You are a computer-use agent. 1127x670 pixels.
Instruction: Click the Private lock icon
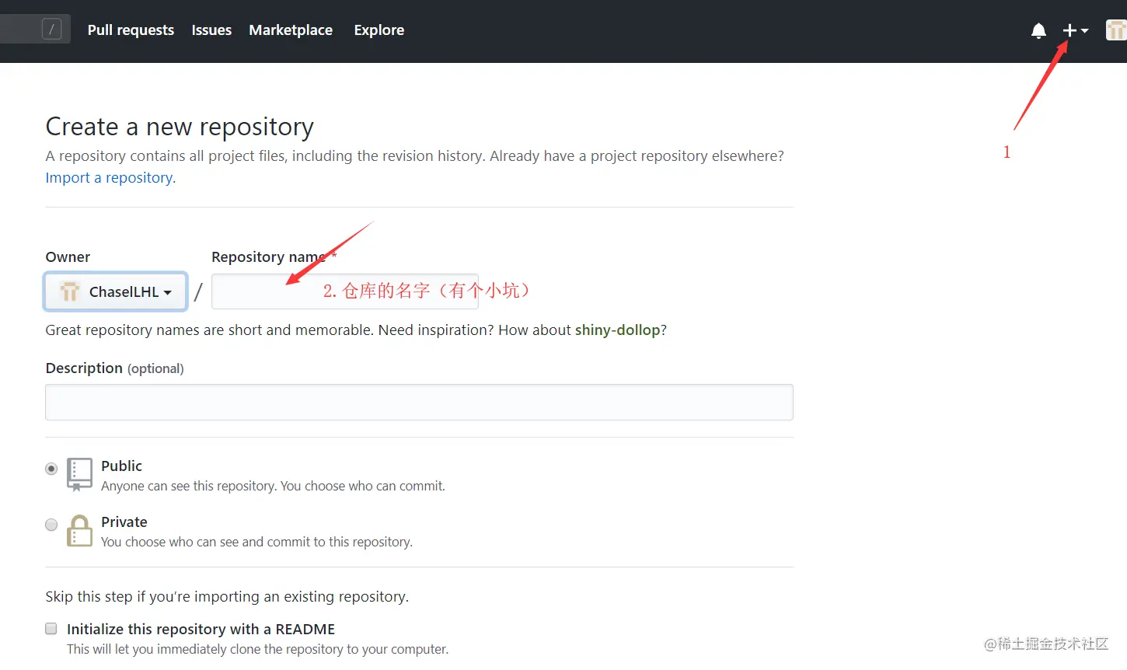(x=79, y=531)
